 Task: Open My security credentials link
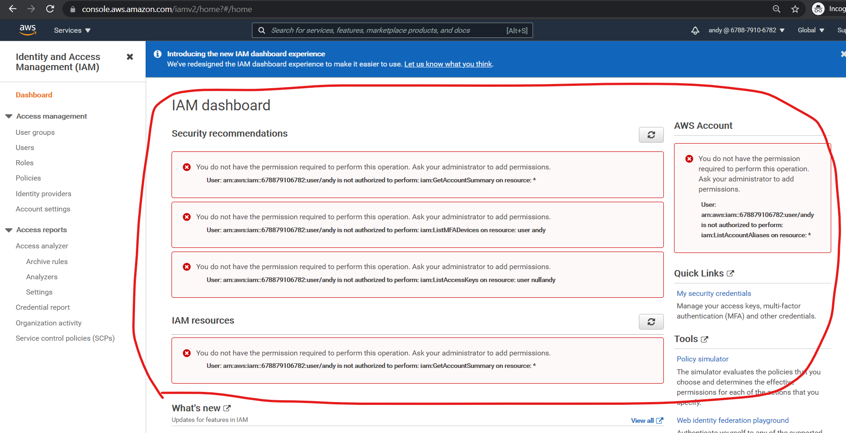tap(714, 294)
